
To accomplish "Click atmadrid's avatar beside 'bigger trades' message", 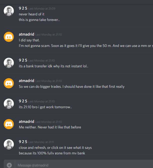I will (9, 83).
